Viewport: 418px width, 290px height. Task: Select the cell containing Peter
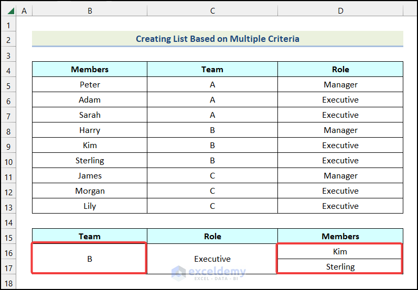(90, 84)
